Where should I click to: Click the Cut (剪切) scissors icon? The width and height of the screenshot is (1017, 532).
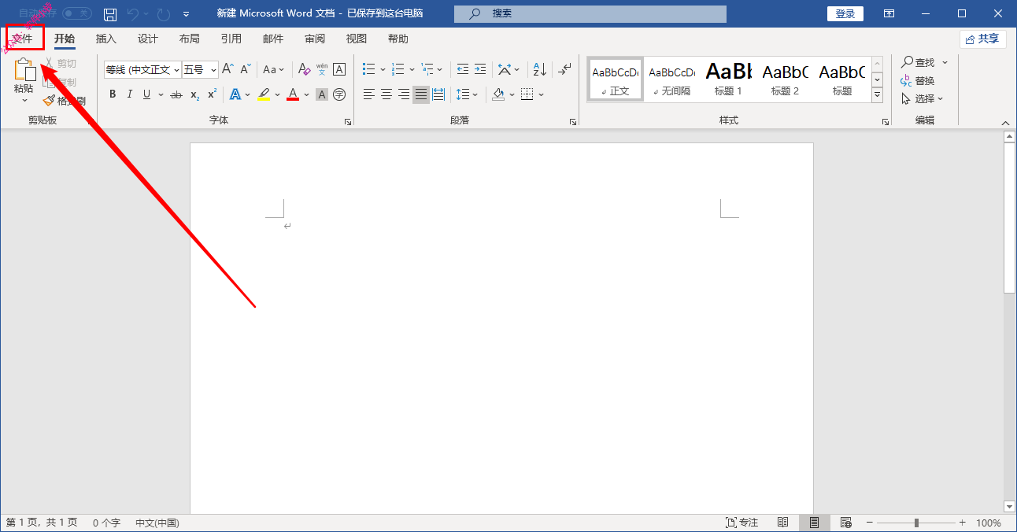49,63
